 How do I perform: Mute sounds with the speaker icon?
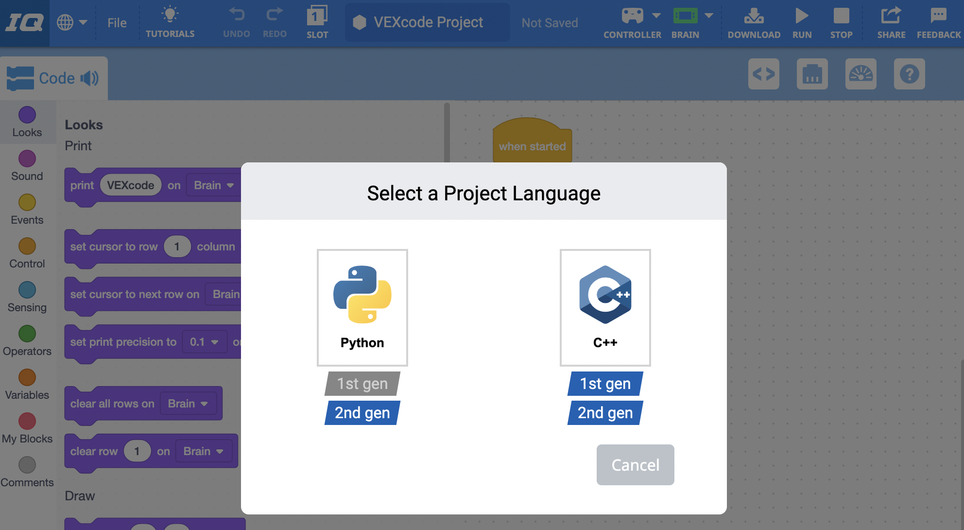point(90,78)
